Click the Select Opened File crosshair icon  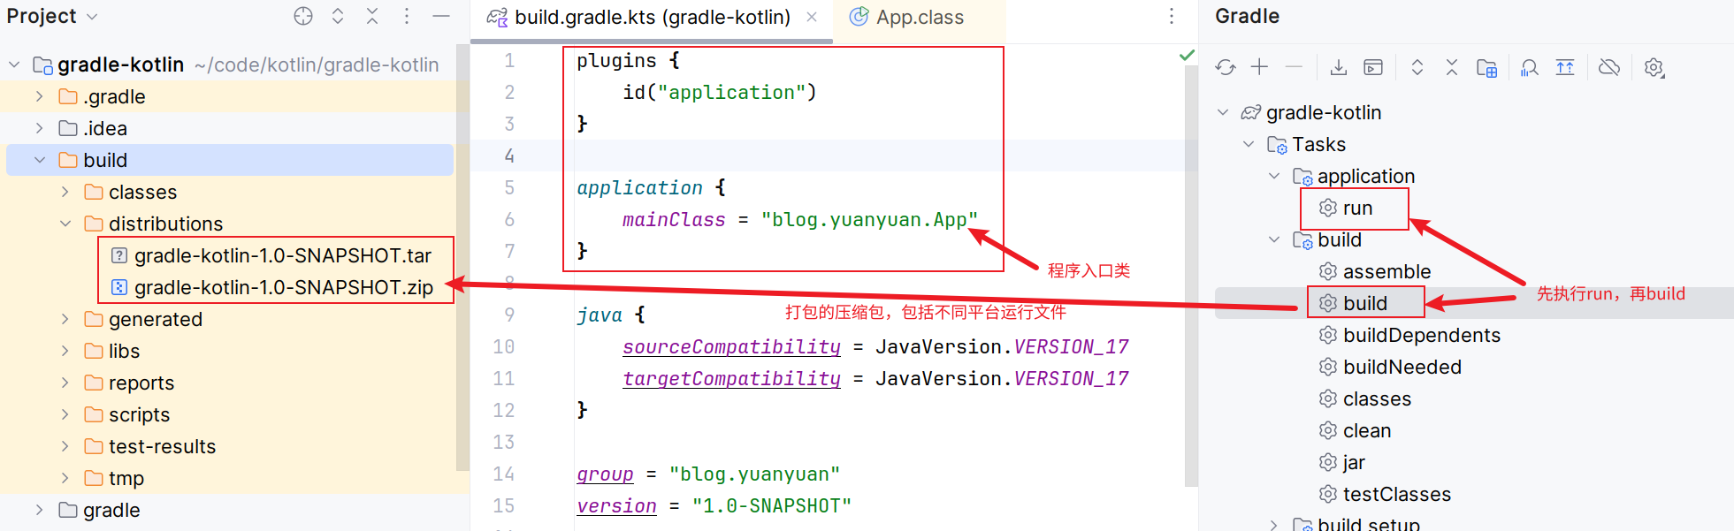pyautogui.click(x=303, y=16)
